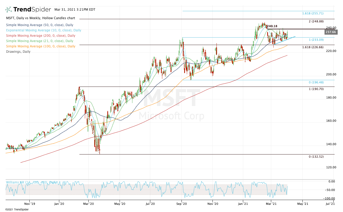Click the TrendSpider brand name
Image resolution: width=343 pixels, height=212 pixels.
[x=32, y=10]
